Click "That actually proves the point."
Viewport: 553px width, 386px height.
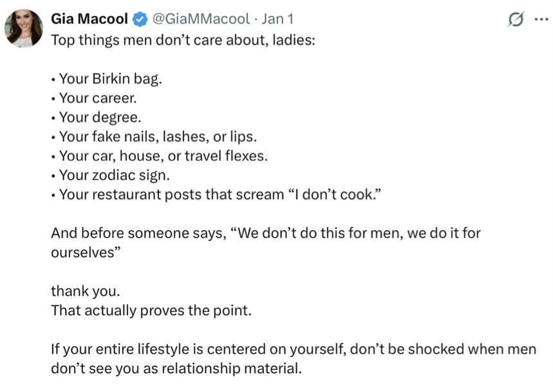[x=151, y=310]
